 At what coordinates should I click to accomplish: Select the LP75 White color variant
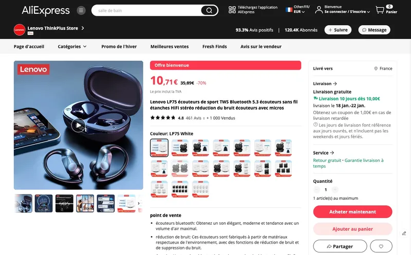[159, 147]
